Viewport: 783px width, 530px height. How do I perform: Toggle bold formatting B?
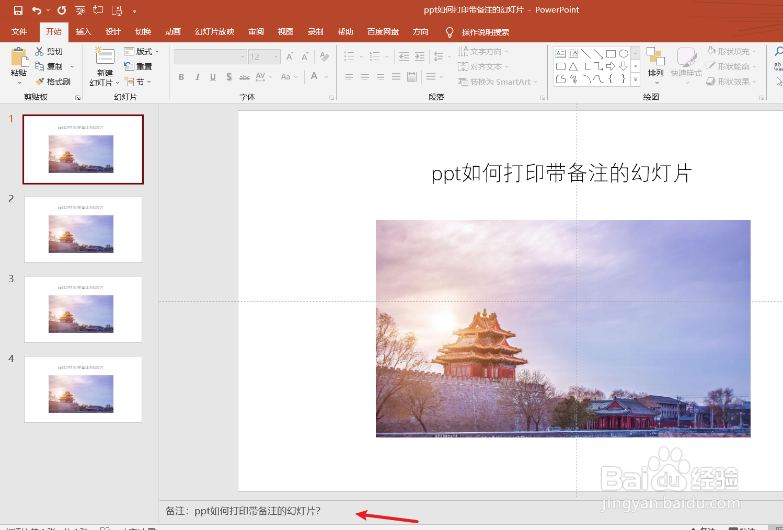(181, 77)
